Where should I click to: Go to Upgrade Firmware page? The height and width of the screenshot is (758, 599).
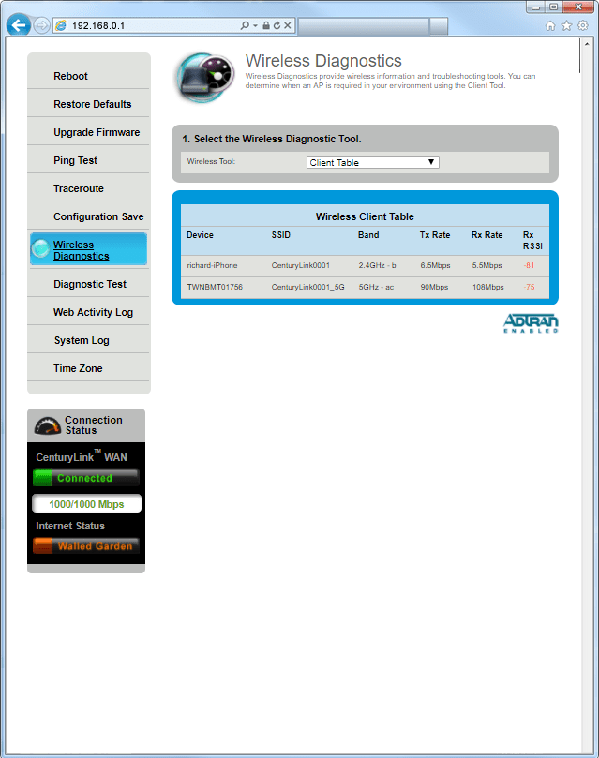96,132
